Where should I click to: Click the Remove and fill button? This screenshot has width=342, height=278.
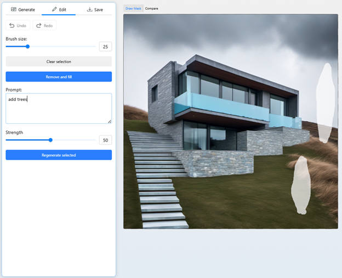pyautogui.click(x=59, y=77)
